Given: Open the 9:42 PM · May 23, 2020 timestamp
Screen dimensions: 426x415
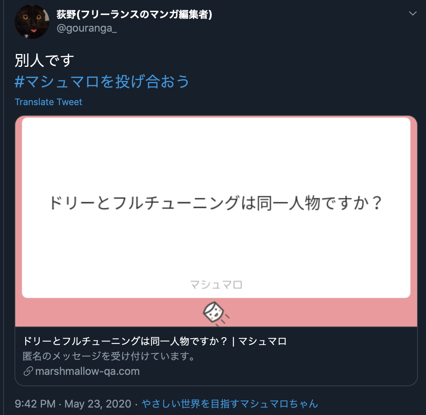Looking at the screenshot, I should (73, 404).
